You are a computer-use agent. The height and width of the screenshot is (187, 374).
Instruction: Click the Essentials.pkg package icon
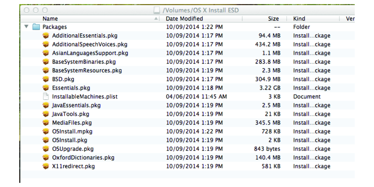click(46, 88)
